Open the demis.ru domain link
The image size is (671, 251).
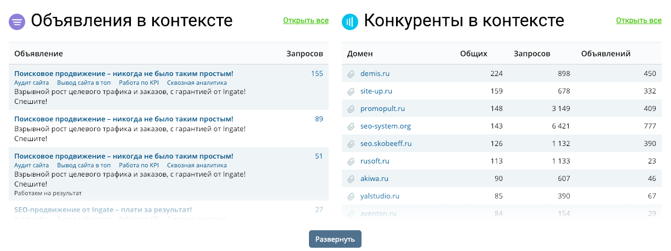[x=375, y=74]
